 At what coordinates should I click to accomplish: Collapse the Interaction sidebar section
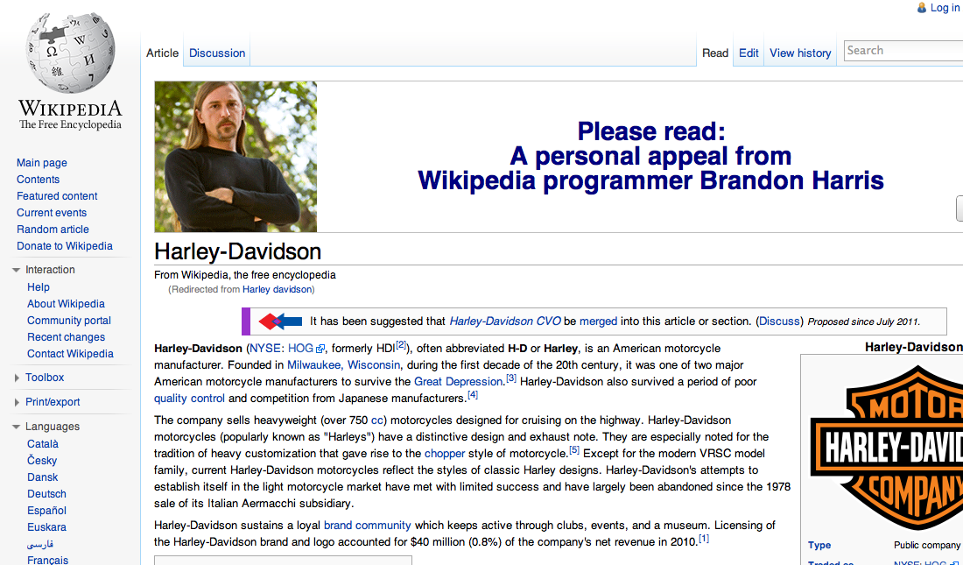17,270
